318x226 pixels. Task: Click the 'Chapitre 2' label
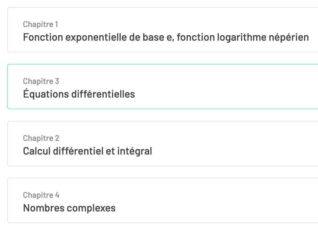pyautogui.click(x=41, y=138)
